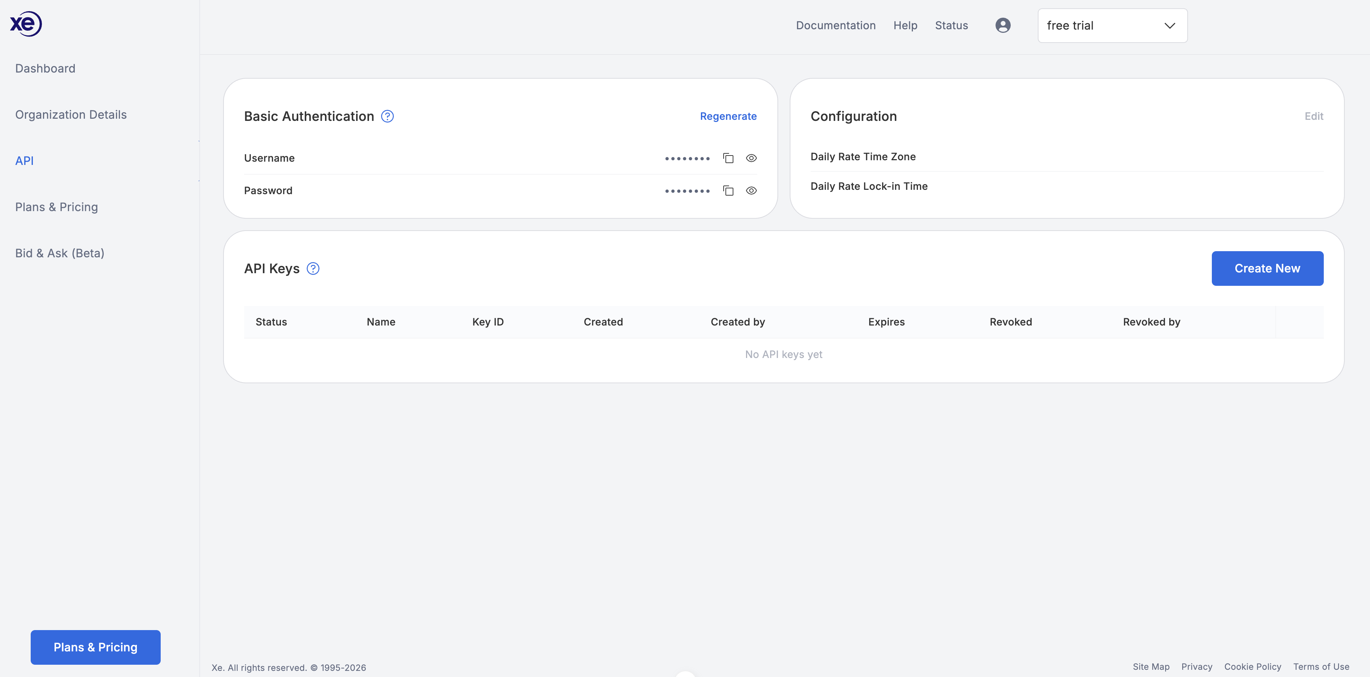Copy the Password value
1370x677 pixels.
(x=728, y=191)
